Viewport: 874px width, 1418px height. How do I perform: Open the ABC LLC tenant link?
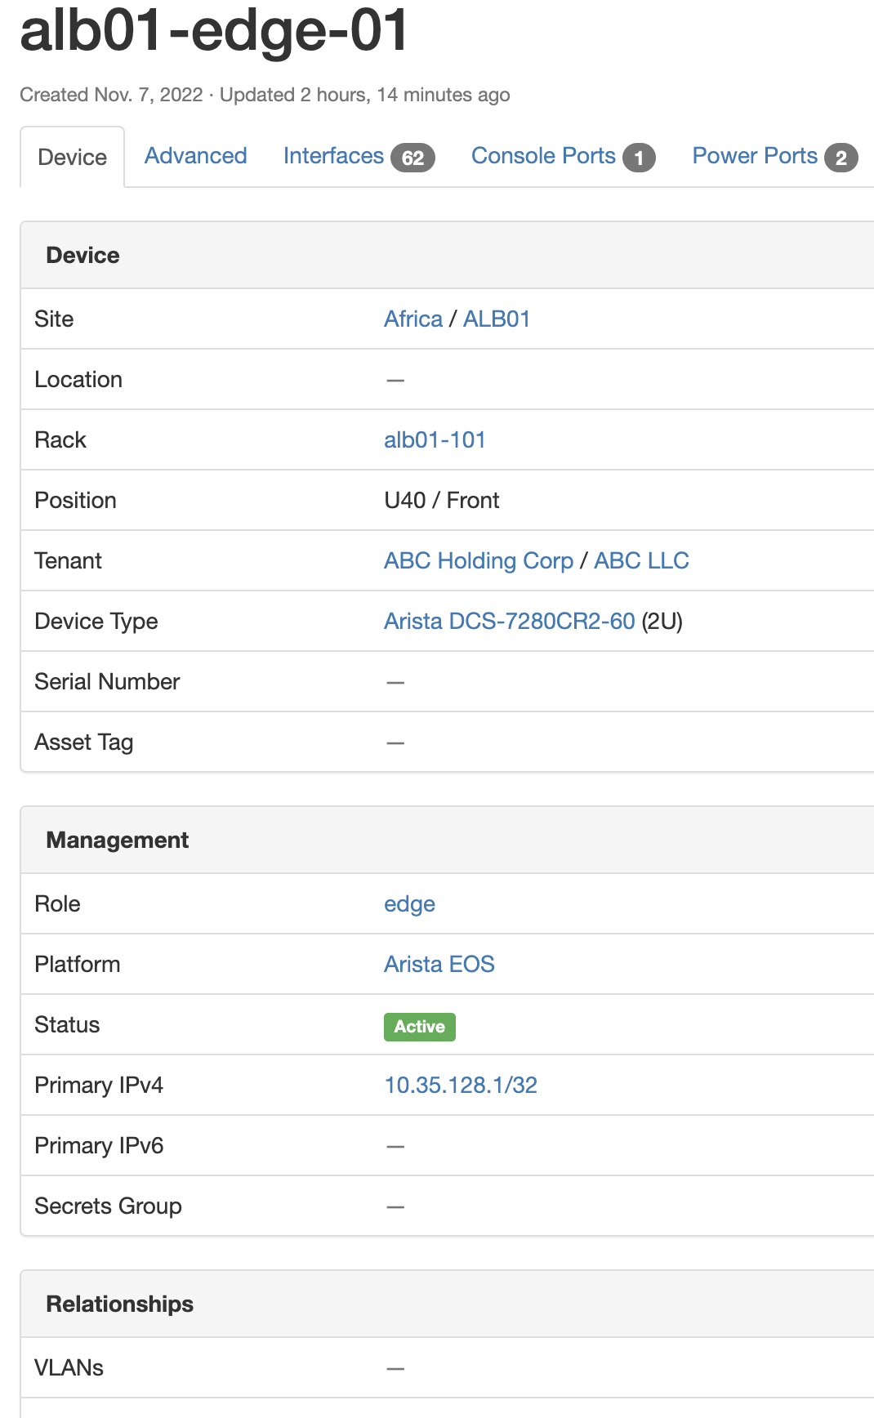[641, 560]
